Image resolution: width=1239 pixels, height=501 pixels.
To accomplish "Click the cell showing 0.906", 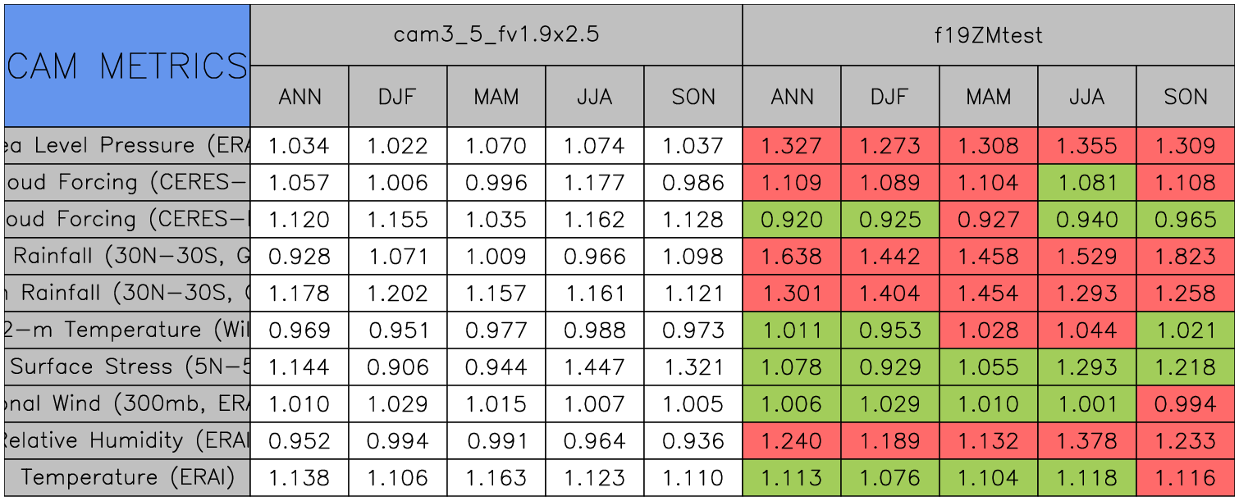I will click(397, 367).
